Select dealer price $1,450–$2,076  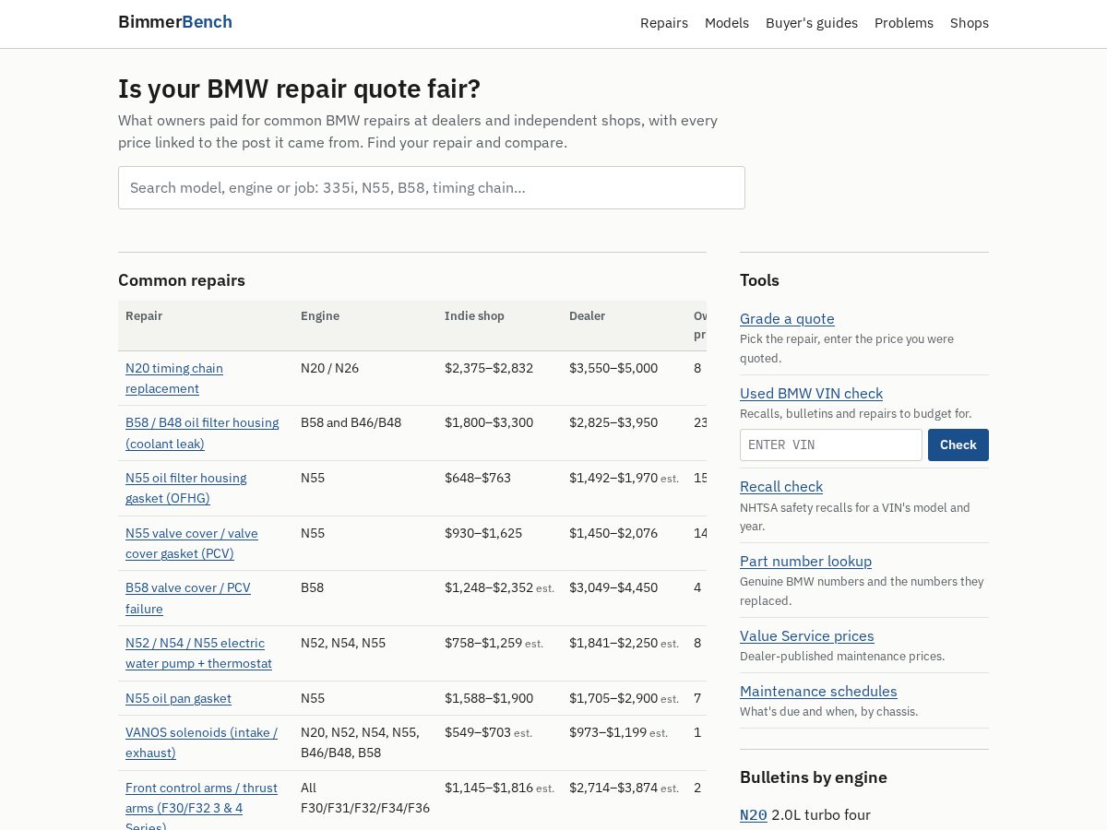click(613, 533)
